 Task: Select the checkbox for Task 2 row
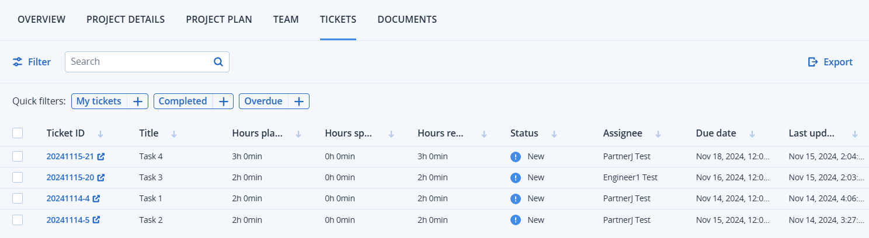(x=18, y=220)
